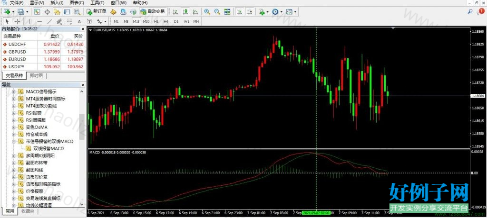Open the Terminal panel icon
This screenshot has height=218, width=487.
point(67,12)
